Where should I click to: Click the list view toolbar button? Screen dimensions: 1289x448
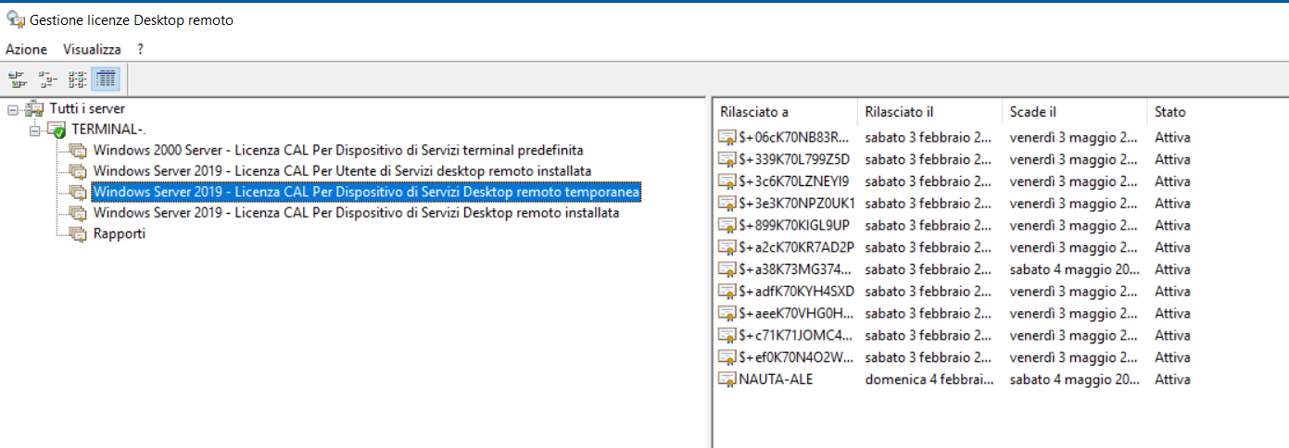point(78,79)
